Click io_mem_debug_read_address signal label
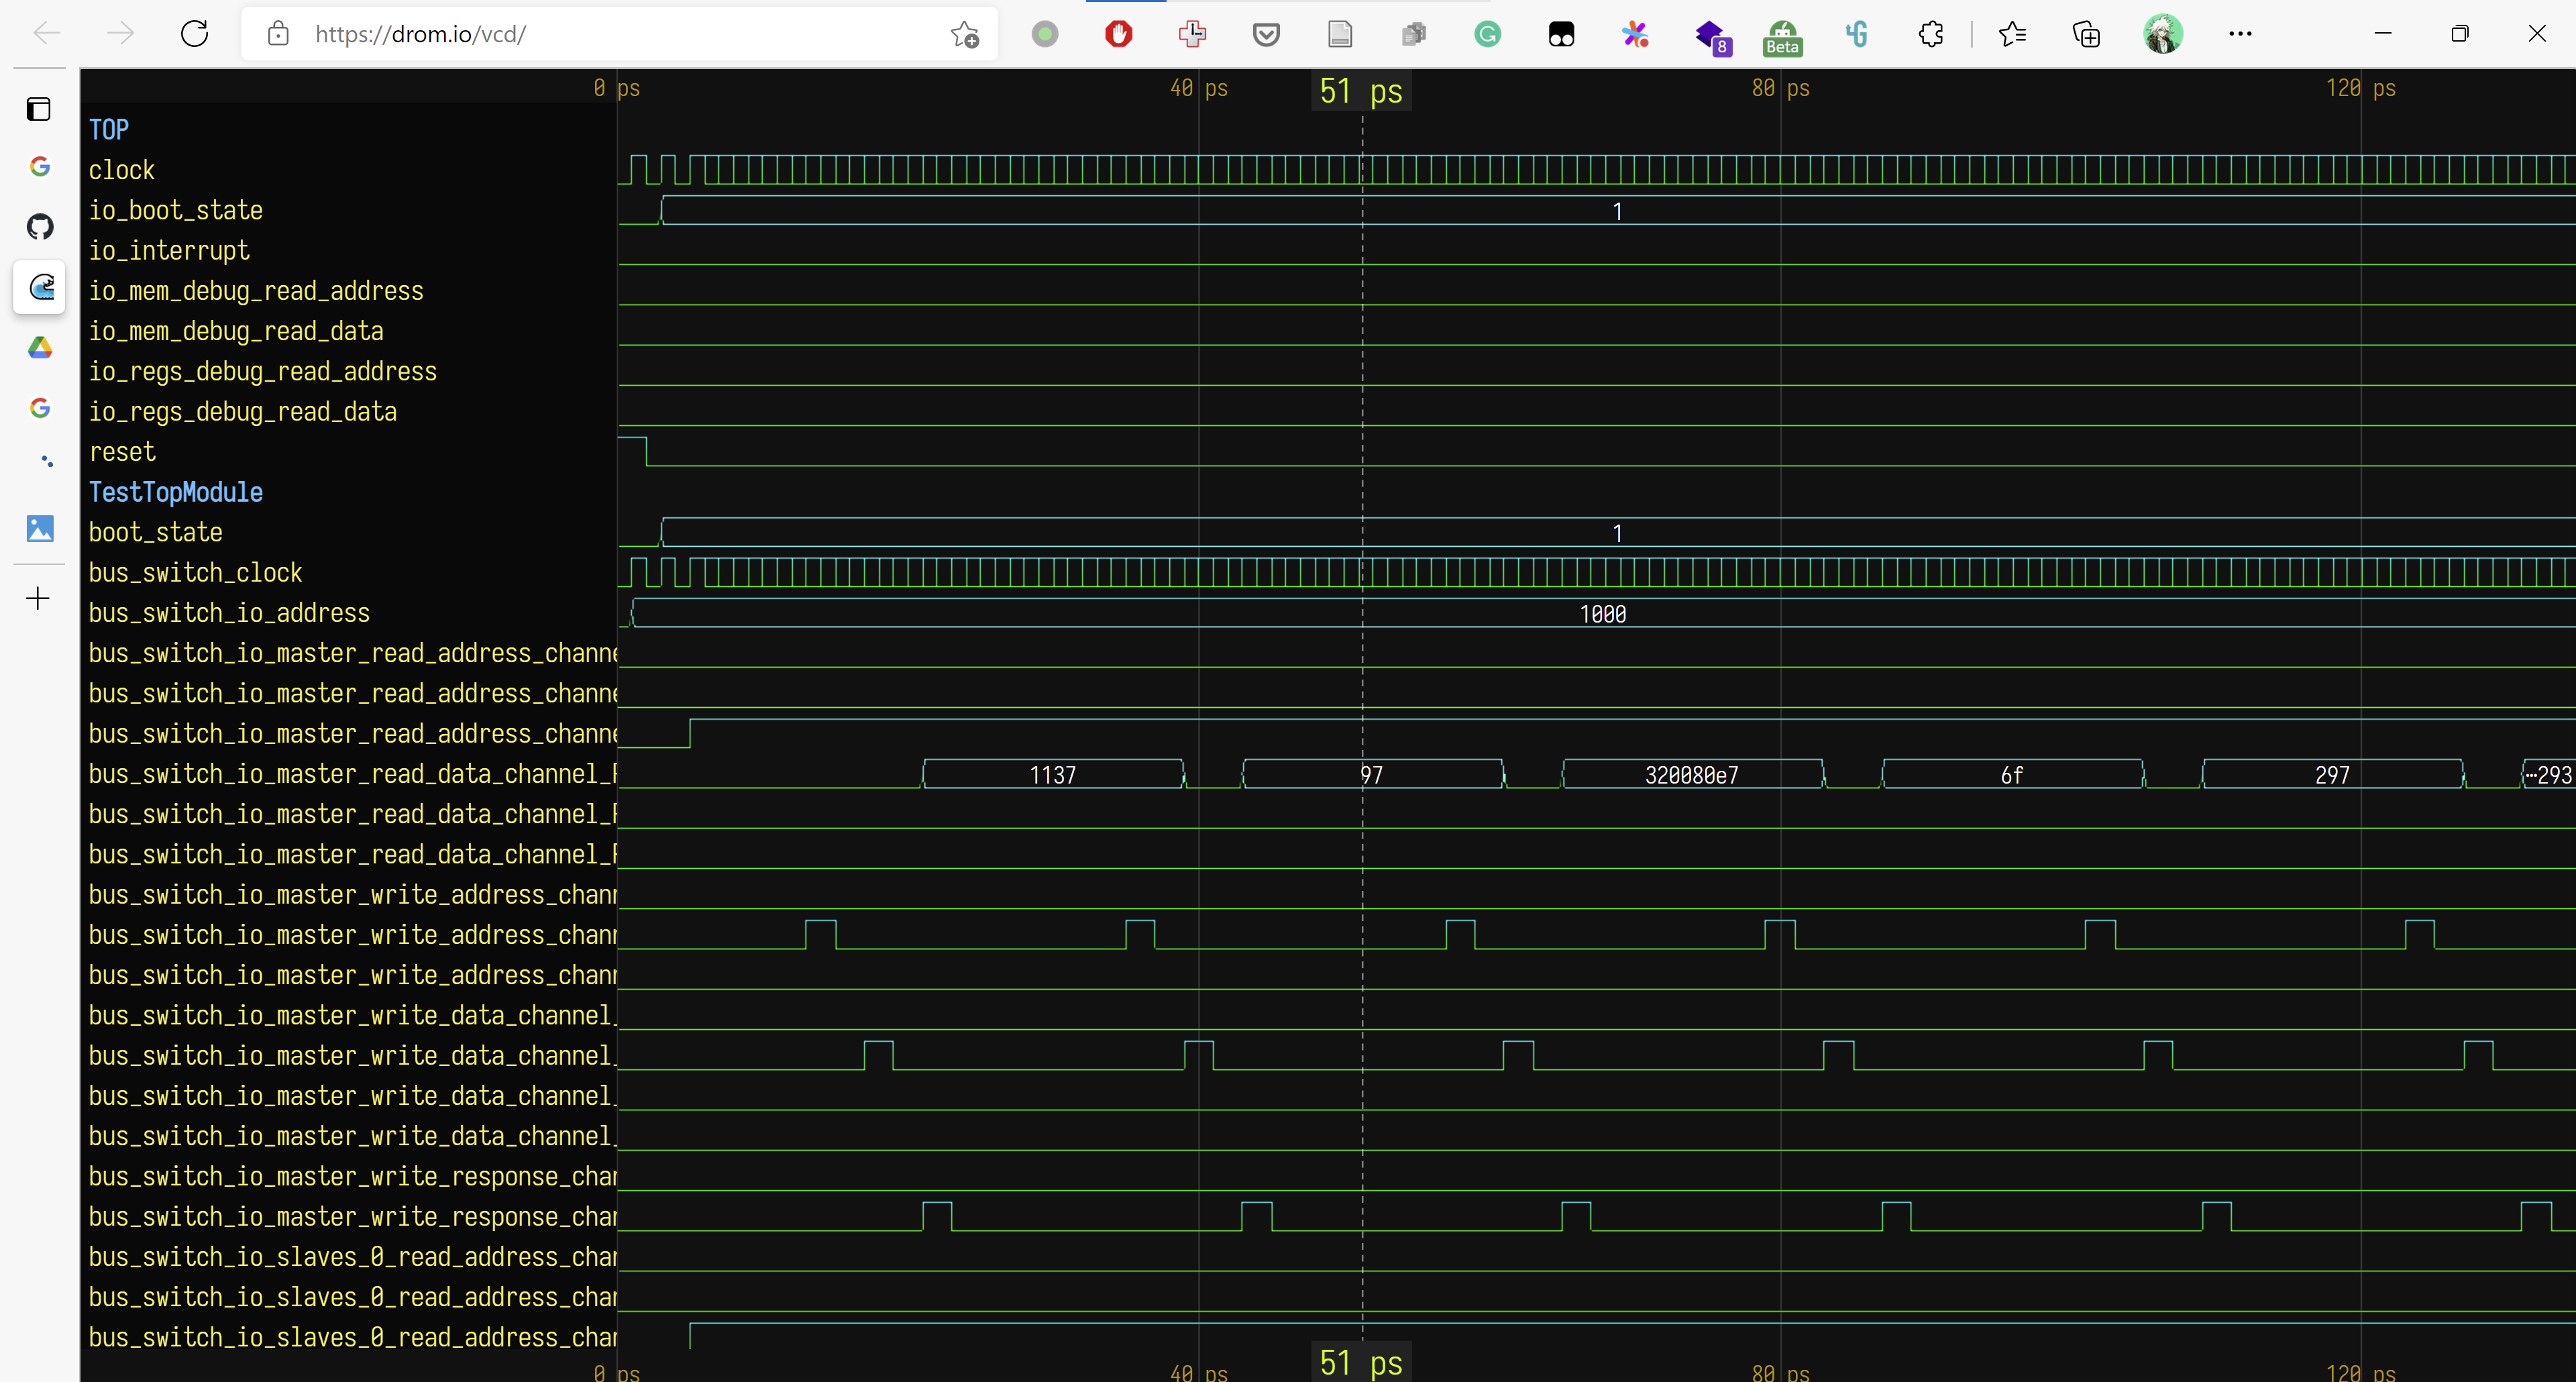The height and width of the screenshot is (1382, 2576). click(256, 291)
